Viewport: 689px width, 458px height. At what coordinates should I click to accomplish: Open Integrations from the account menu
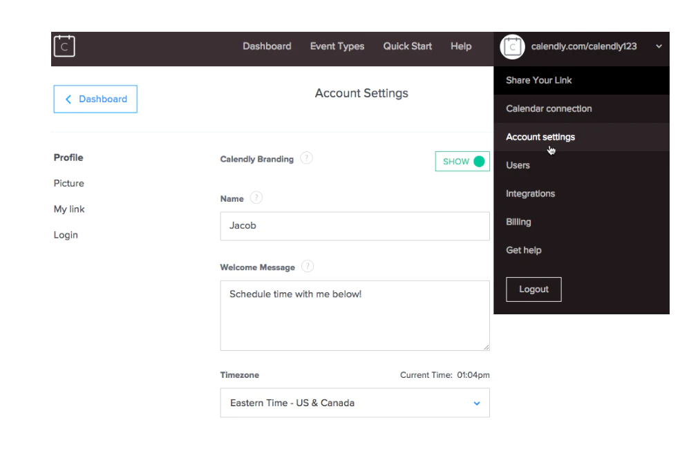click(530, 193)
